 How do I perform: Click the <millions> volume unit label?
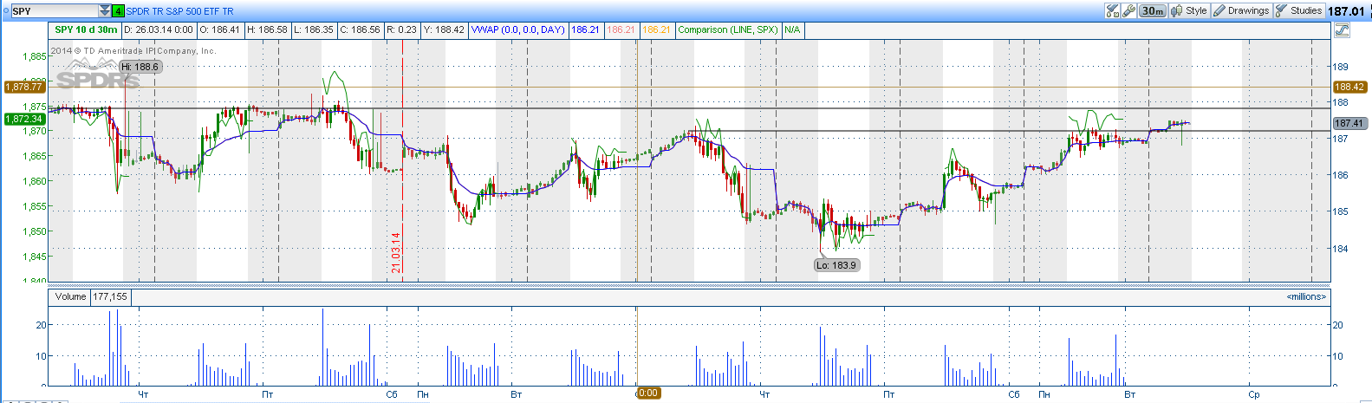[x=1306, y=296]
